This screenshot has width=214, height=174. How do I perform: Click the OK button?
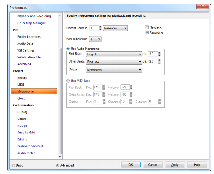click(x=131, y=165)
